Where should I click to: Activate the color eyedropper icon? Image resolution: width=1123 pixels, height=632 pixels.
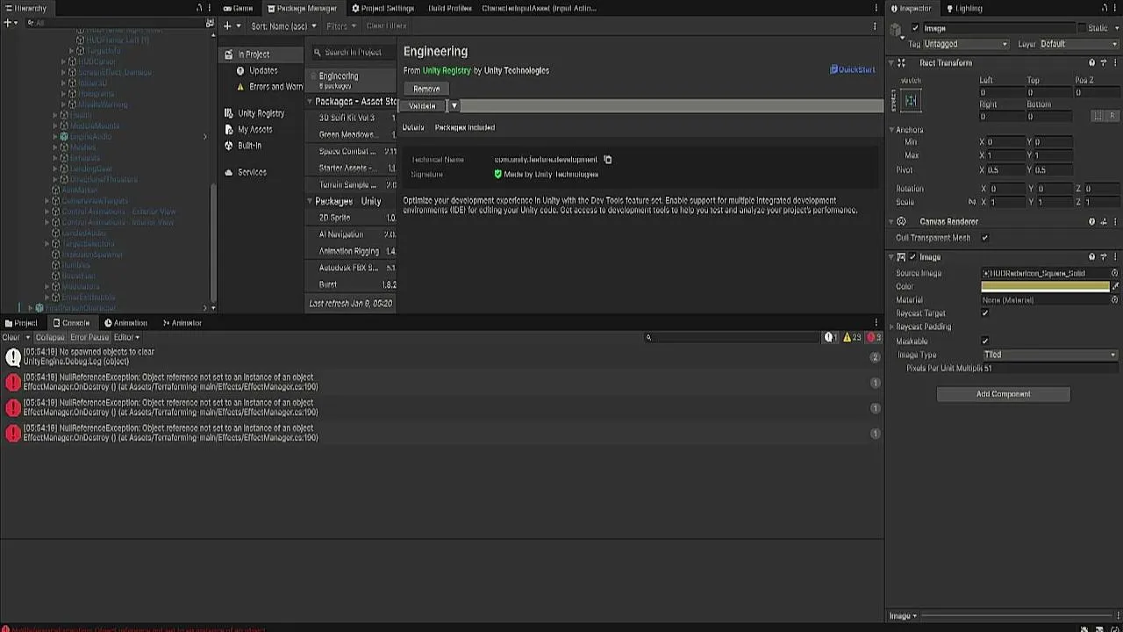pyautogui.click(x=1115, y=286)
